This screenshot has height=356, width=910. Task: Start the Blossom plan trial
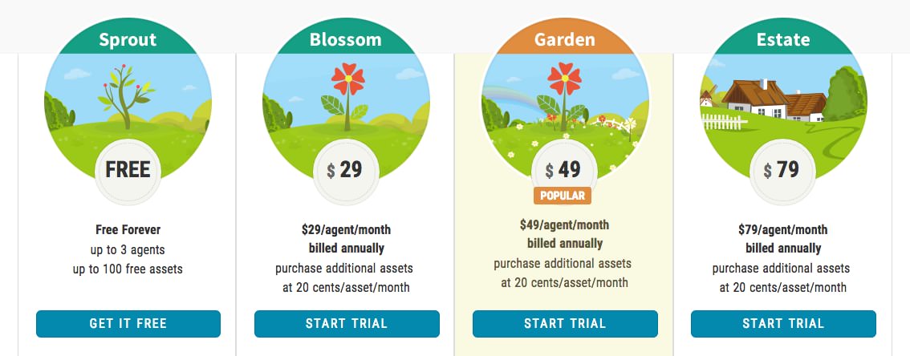pyautogui.click(x=347, y=324)
